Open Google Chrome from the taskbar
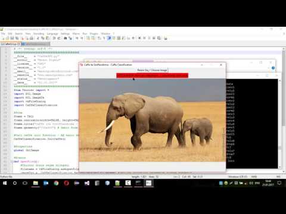 [56, 183]
